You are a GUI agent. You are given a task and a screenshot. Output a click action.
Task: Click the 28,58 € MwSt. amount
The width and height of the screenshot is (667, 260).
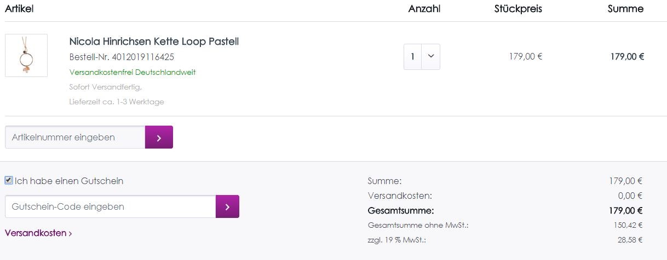pyautogui.click(x=629, y=239)
